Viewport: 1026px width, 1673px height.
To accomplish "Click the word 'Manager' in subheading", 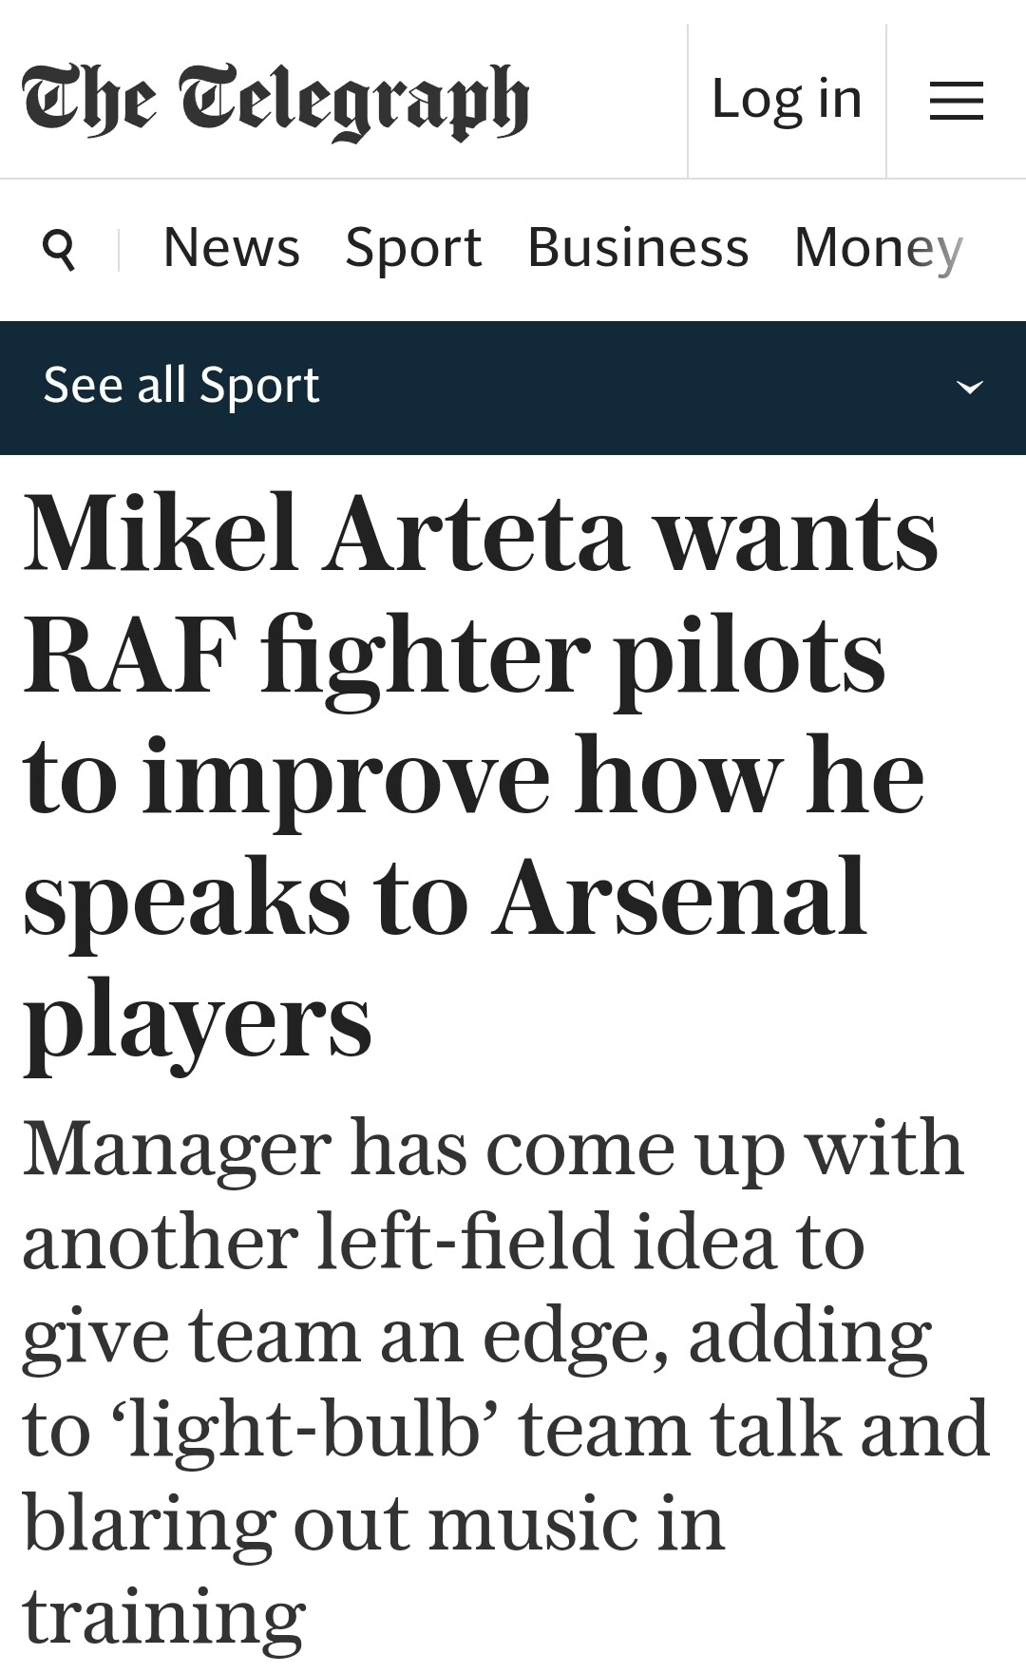I will coord(177,1148).
